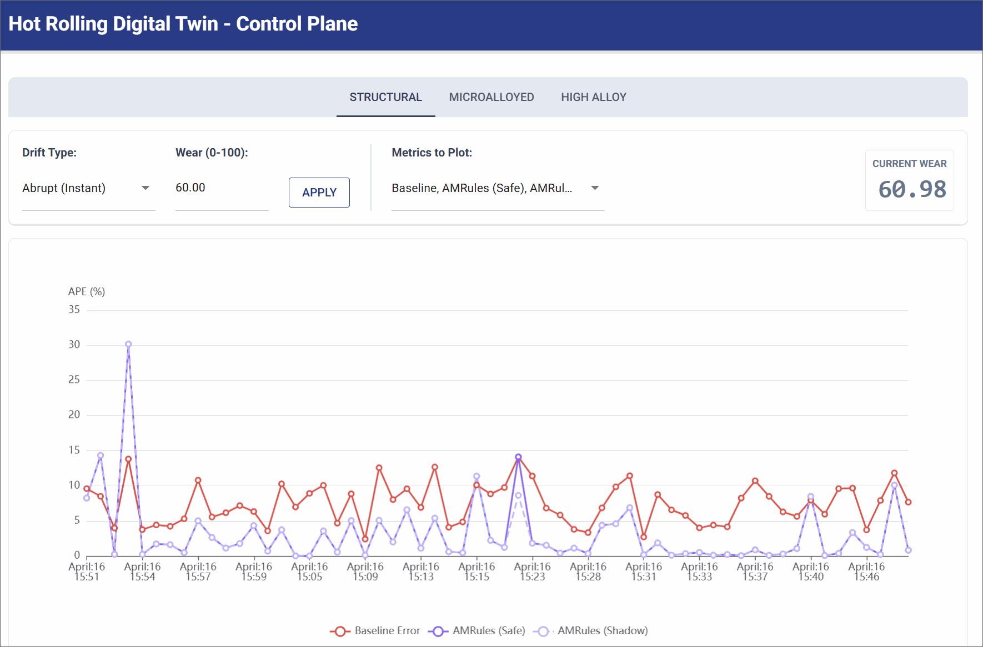
Task: Select the Structural tab
Action: pyautogui.click(x=385, y=97)
